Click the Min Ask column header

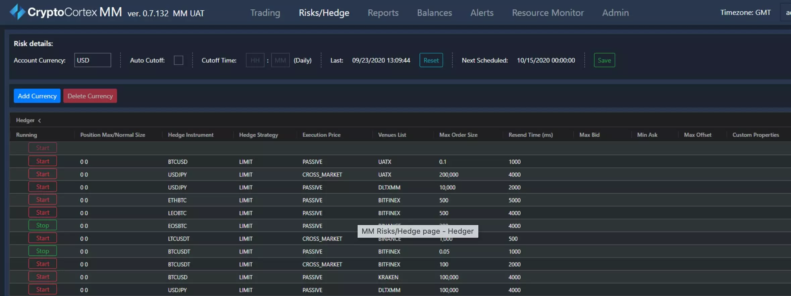647,135
